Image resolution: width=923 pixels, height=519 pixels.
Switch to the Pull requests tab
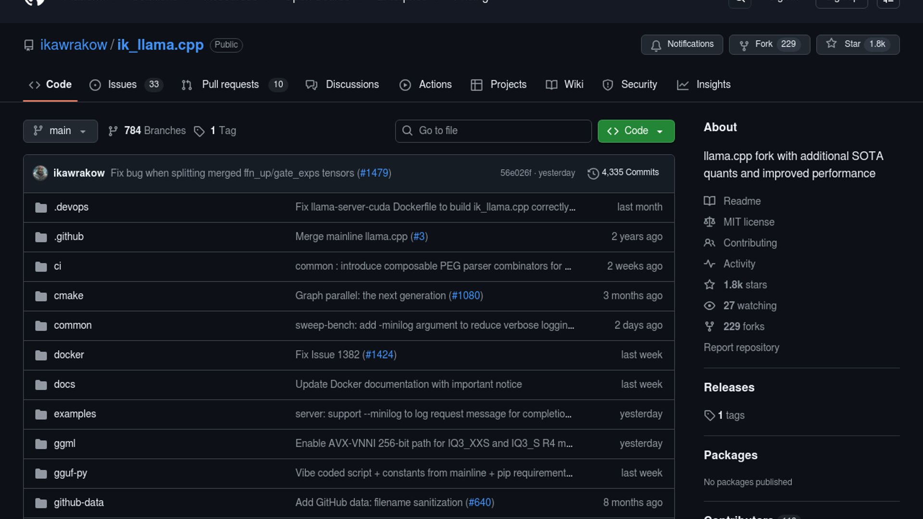[x=230, y=85]
